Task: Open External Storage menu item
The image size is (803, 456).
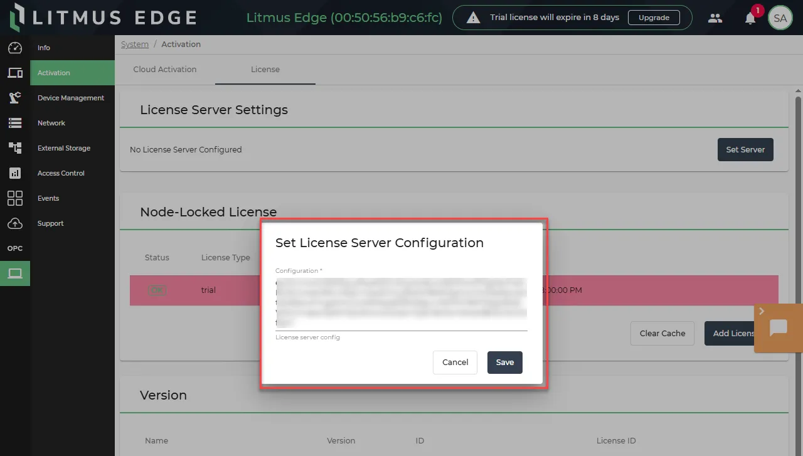Action: 72,148
